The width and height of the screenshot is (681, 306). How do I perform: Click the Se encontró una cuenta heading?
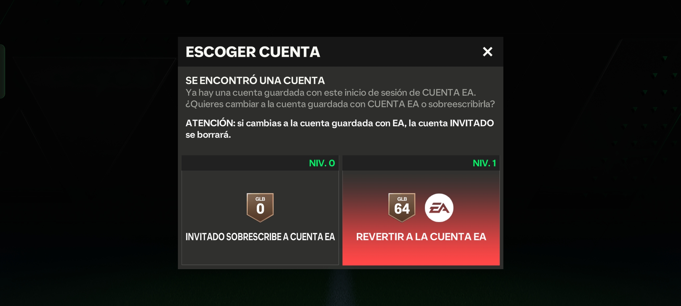pos(255,80)
